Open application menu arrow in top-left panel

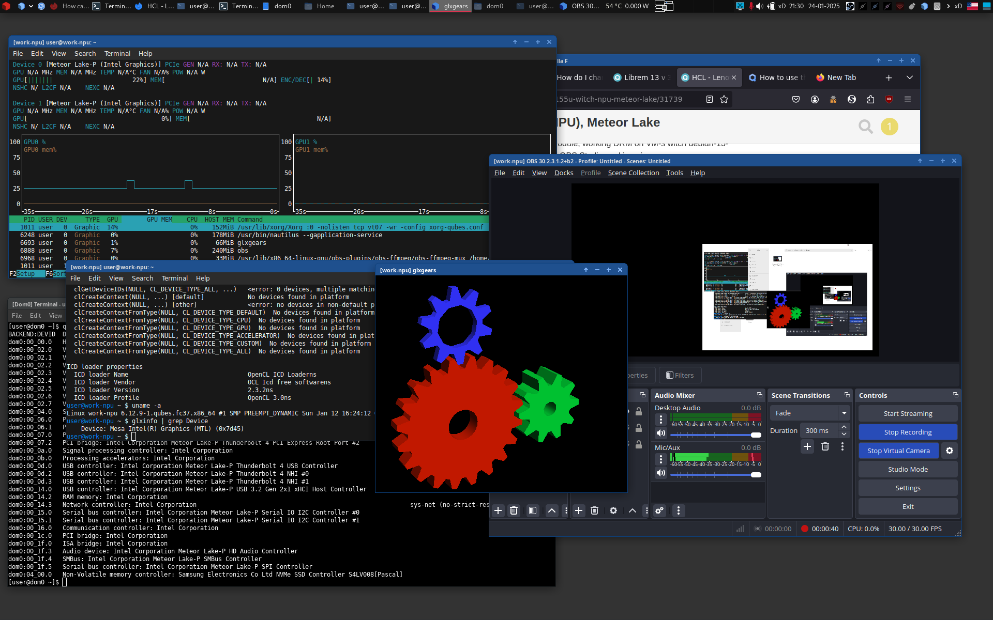(31, 6)
